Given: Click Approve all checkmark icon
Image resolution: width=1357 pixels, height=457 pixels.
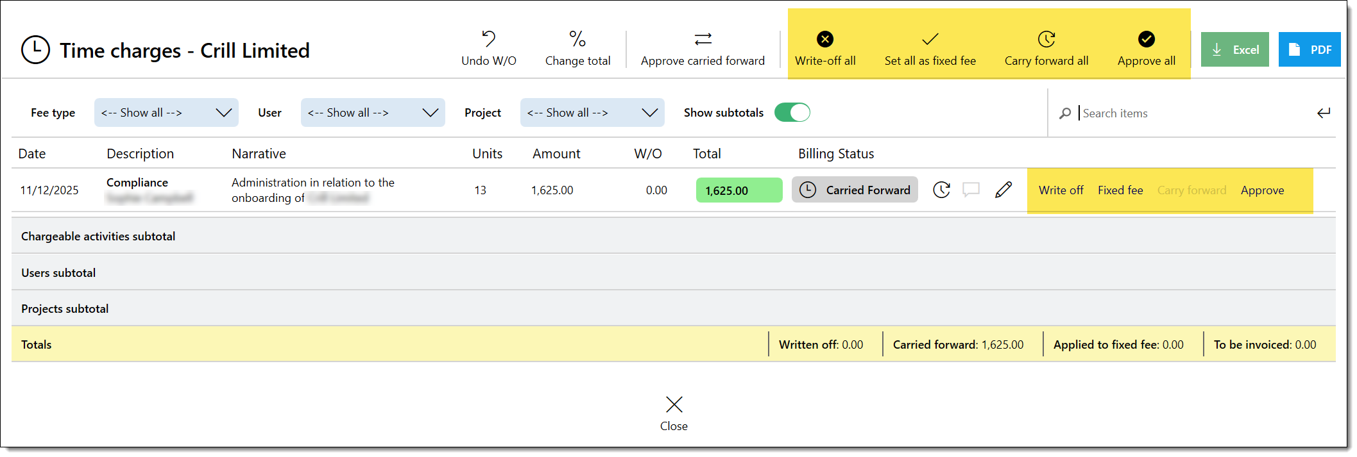Looking at the screenshot, I should (x=1146, y=40).
